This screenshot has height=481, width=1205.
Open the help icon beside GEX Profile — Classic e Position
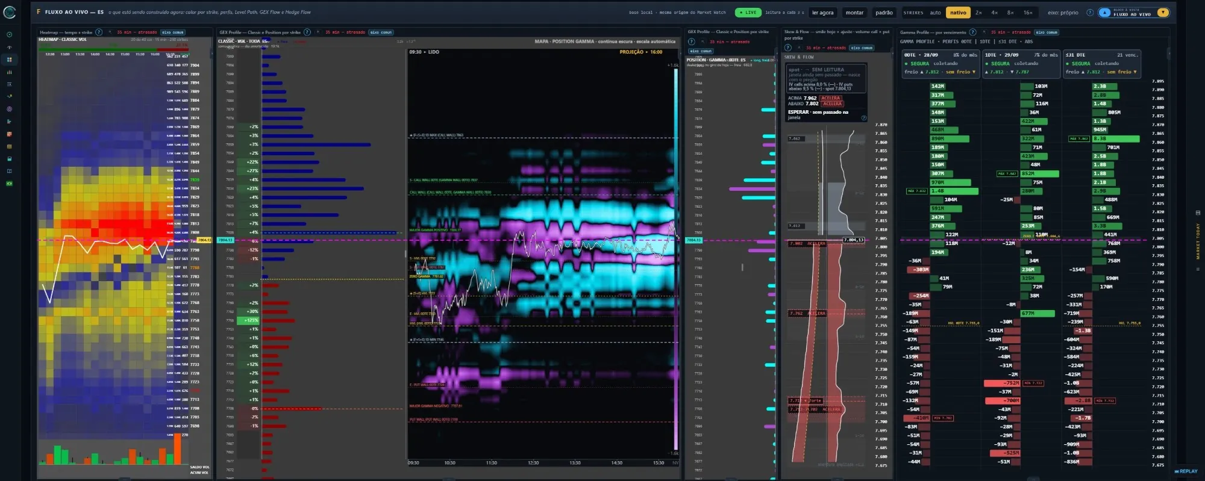point(307,33)
